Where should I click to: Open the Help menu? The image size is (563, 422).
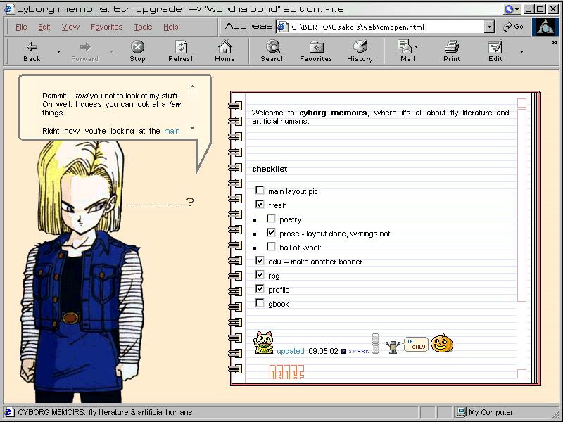(x=171, y=27)
